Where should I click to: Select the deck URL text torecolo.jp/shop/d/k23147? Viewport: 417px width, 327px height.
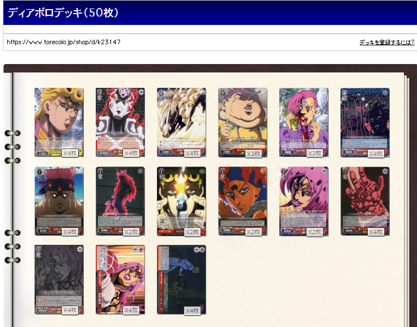pos(63,42)
